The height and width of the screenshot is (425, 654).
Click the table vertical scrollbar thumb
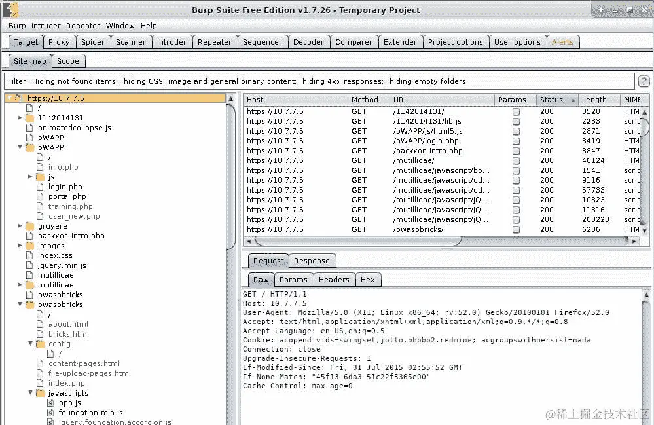tap(645, 126)
